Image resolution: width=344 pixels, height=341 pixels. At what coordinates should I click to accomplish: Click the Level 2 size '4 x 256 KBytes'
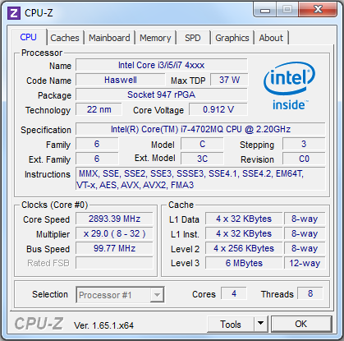click(244, 248)
